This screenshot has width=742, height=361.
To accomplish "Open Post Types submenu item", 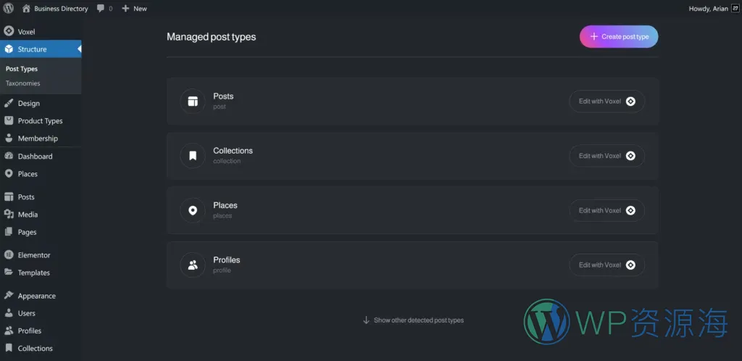I will [22, 69].
